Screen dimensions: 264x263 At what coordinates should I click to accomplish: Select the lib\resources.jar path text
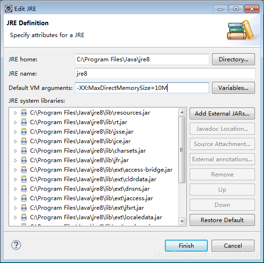90,113
